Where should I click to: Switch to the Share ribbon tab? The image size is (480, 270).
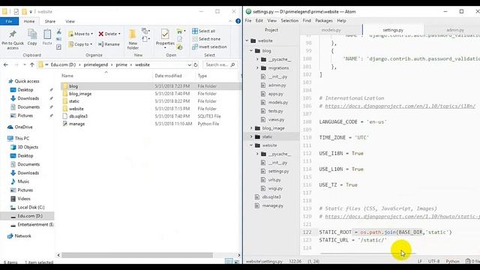pos(50,22)
